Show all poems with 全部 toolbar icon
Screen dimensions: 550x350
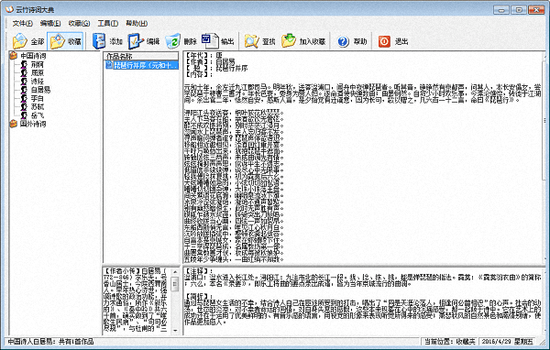(28, 41)
